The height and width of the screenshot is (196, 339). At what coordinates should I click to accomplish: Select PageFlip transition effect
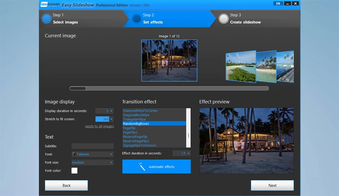(x=154, y=128)
